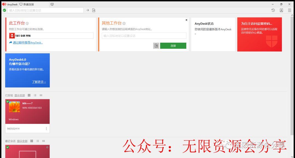Click info icon next to 其他工作台
Screen dimensions: 295x158
pos(124,23)
